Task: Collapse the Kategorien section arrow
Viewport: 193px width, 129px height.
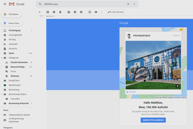Action: click(2, 58)
